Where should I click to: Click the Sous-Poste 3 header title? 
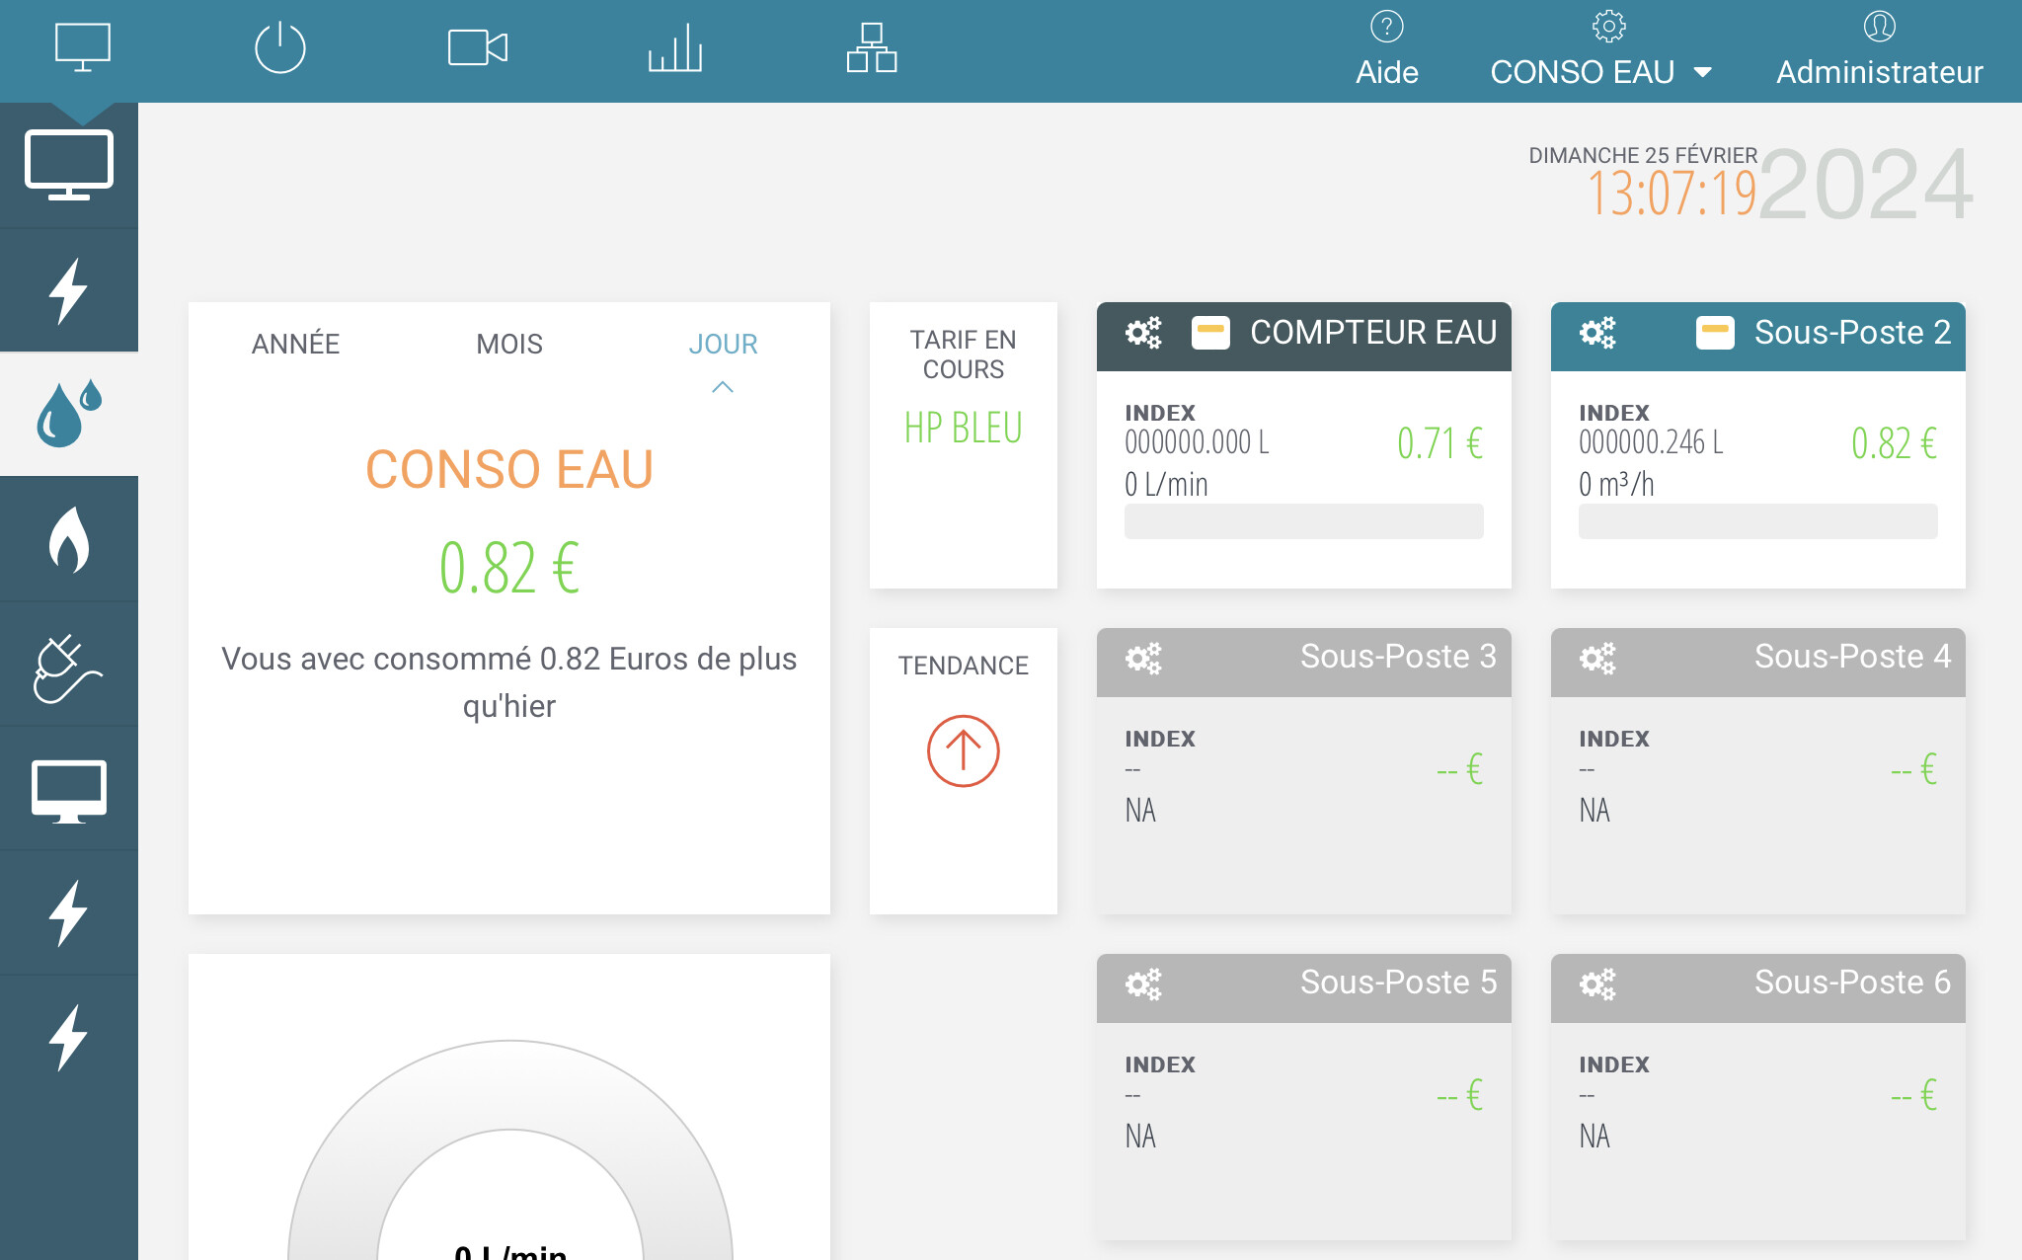pyautogui.click(x=1398, y=657)
